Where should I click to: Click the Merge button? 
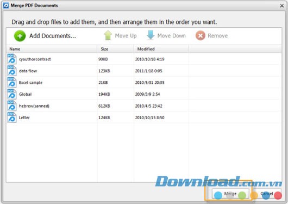point(230,194)
